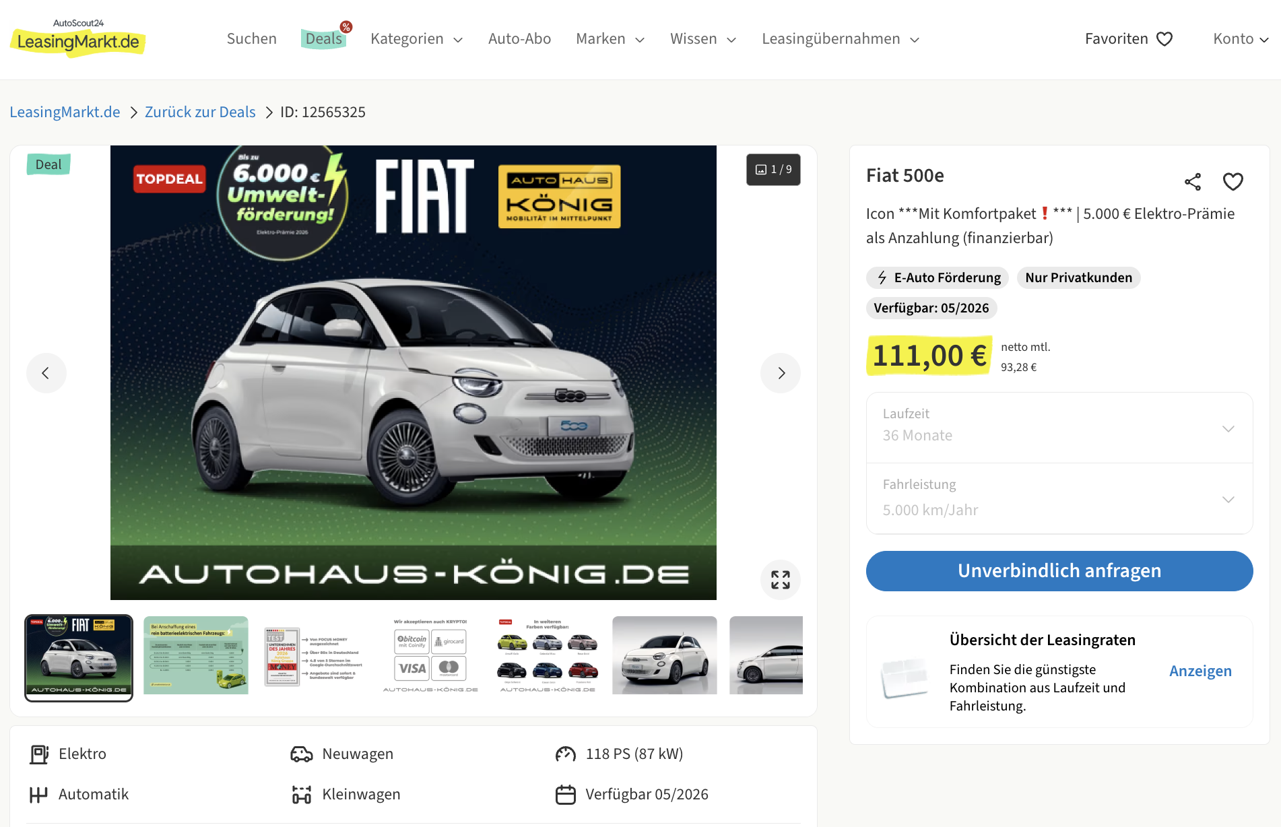
Task: Click the share icon beside Fiat 500e
Action: pyautogui.click(x=1193, y=182)
